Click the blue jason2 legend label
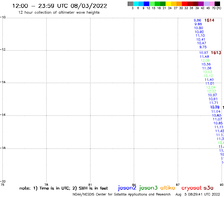The height and width of the screenshot is (197, 224). (x=127, y=188)
